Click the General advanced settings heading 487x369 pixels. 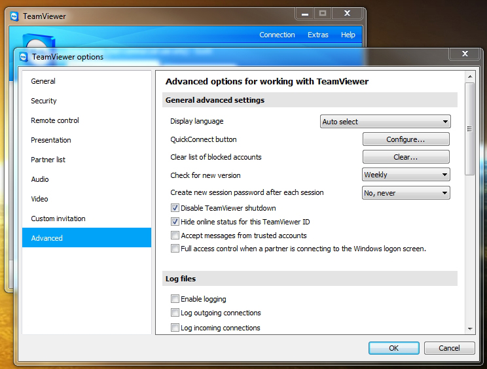tap(215, 100)
